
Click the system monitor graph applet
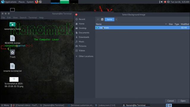(64, 2)
